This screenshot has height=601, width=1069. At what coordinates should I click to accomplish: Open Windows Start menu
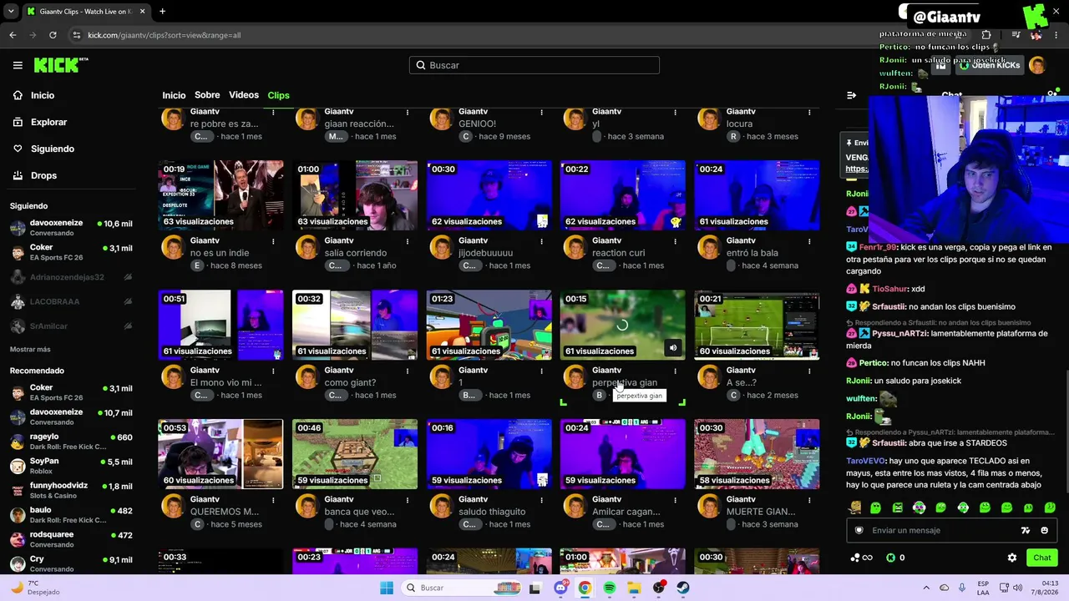387,588
